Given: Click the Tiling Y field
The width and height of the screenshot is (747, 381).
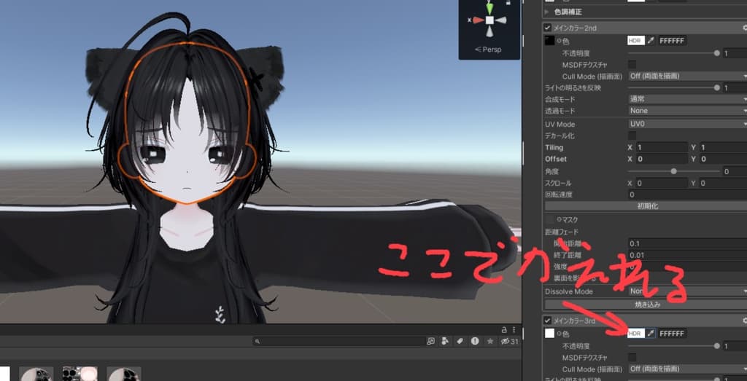Looking at the screenshot, I should point(723,147).
